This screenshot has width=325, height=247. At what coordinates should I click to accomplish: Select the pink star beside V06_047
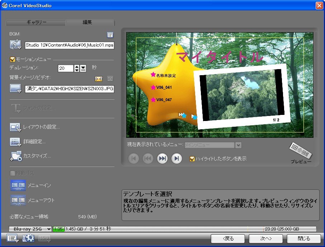[x=153, y=100]
